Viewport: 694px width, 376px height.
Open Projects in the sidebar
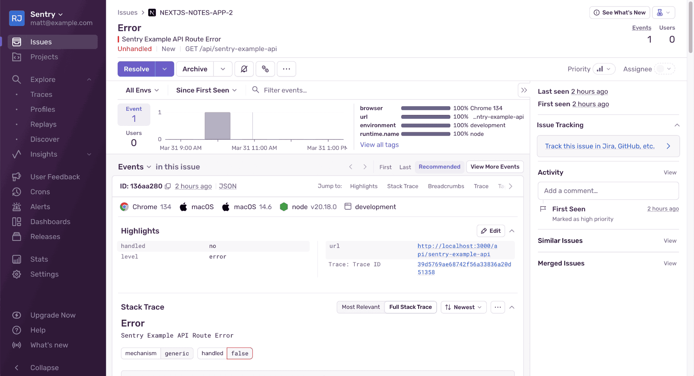click(44, 57)
